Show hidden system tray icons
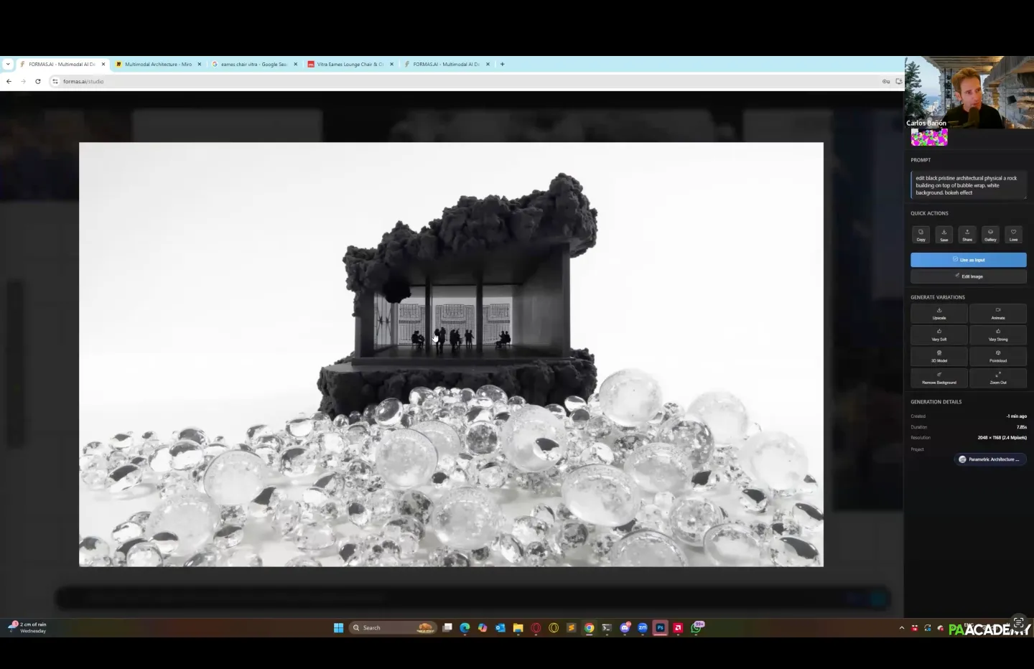Viewport: 1034px width, 669px height. tap(902, 628)
